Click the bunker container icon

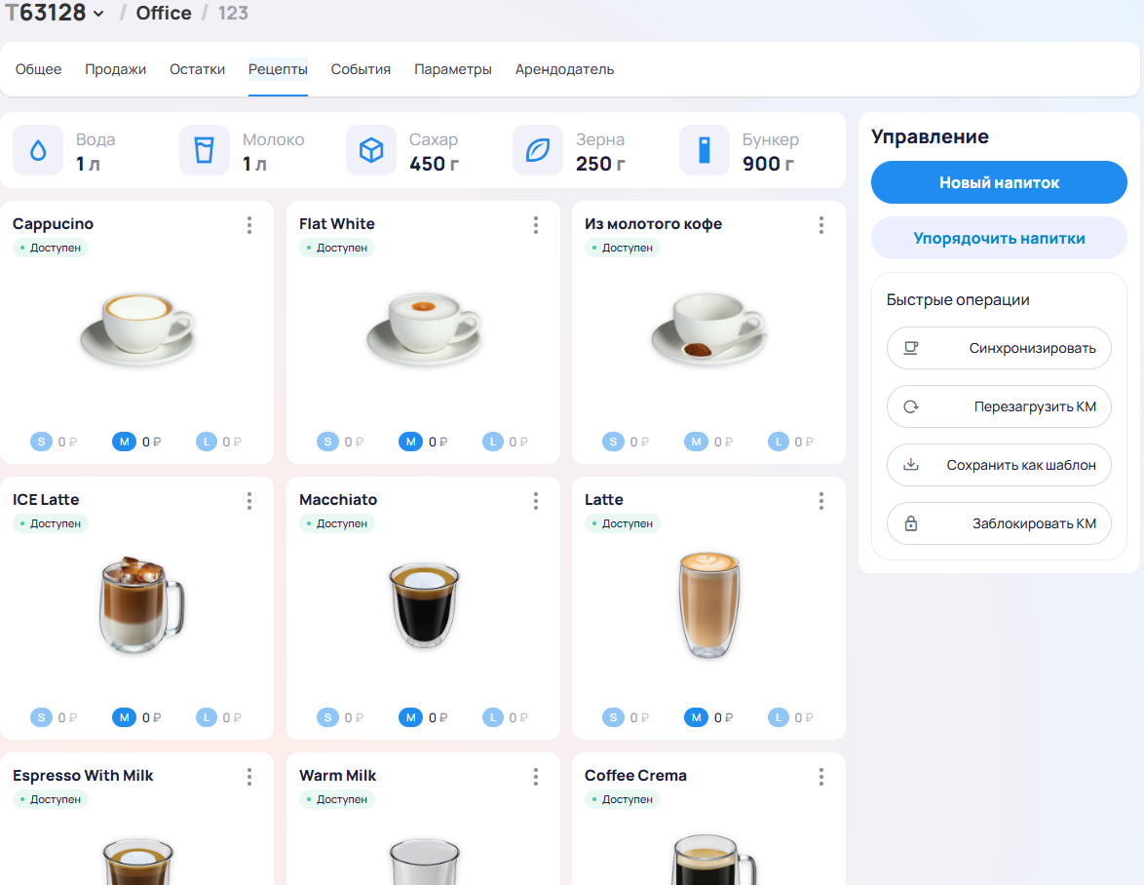pos(705,151)
